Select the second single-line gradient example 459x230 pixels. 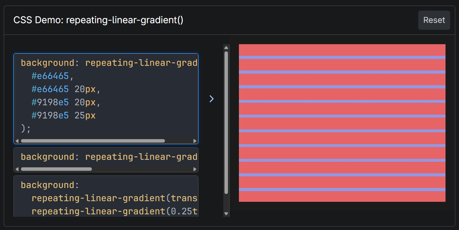tap(106, 157)
